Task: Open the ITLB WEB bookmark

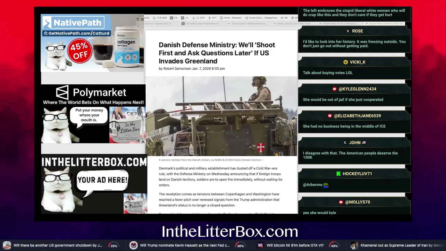Action: pos(160,18)
